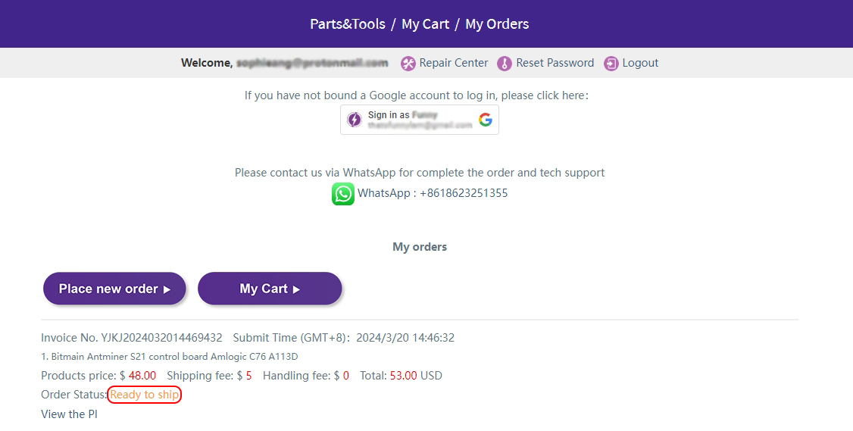Screen dimensions: 853x431
Task: Click the green WhatsApp logo icon
Action: tap(343, 194)
